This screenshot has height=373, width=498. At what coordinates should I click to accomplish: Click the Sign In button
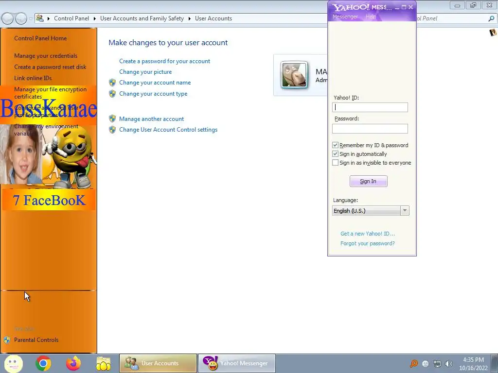coord(369,181)
